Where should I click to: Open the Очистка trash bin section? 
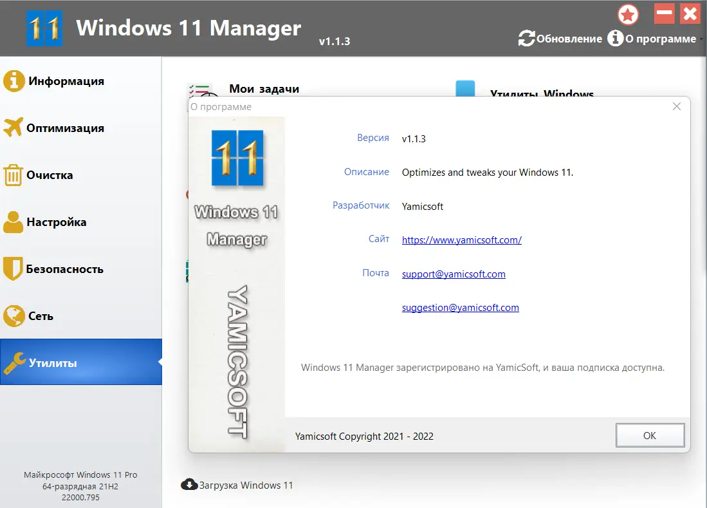pyautogui.click(x=14, y=175)
